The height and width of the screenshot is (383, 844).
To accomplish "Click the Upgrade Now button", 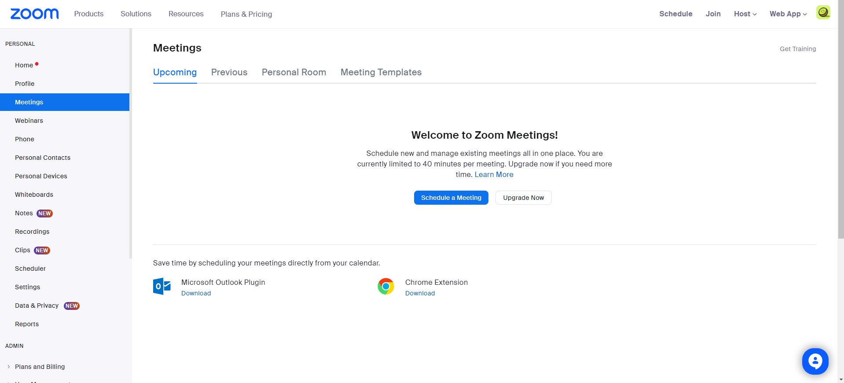I will [524, 198].
